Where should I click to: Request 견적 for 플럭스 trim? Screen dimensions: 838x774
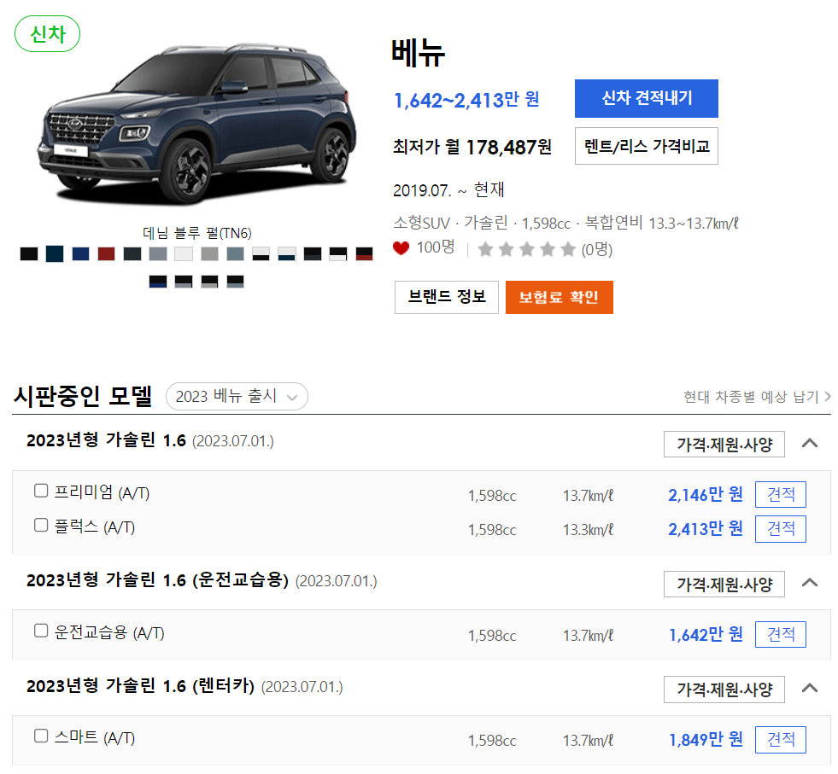pos(780,529)
